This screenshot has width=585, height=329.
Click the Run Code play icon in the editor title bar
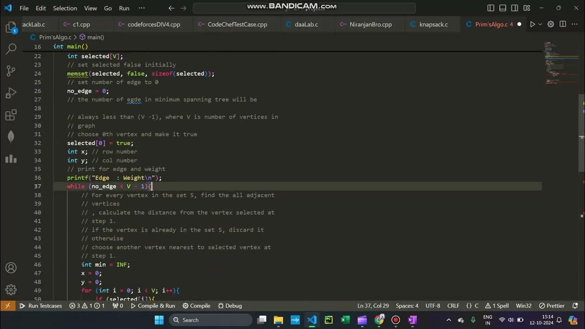pos(532,24)
